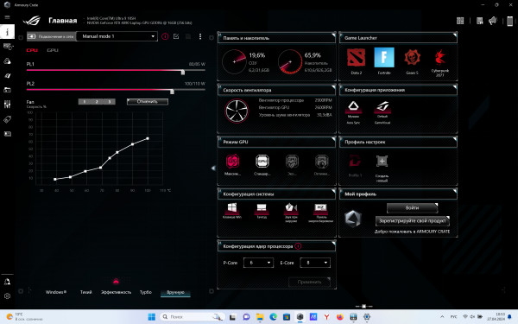518x324 pixels.
Task: Open the sliders equalizer icon in the sidebar
Action: [x=7, y=105]
